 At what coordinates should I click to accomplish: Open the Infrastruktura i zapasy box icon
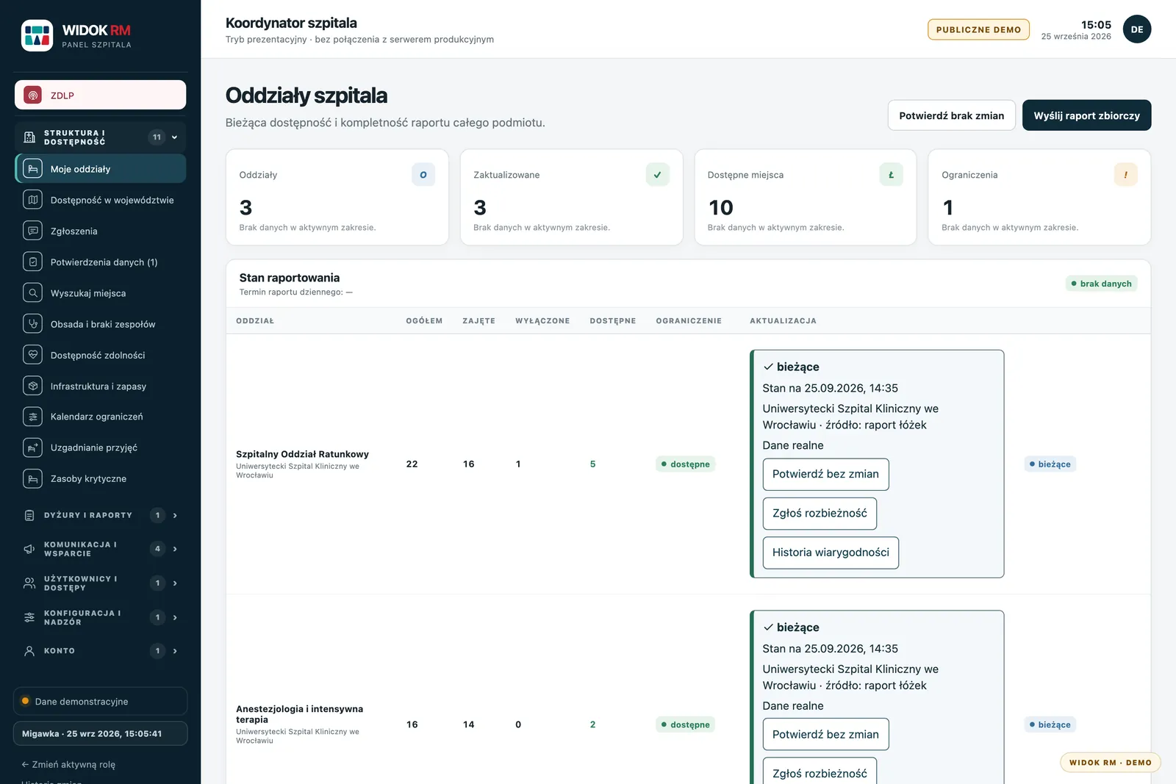(x=32, y=386)
